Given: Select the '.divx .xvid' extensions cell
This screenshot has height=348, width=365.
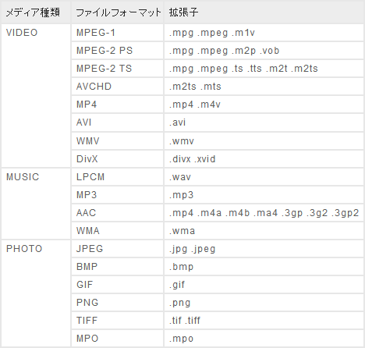Looking at the screenshot, I should 264,159.
